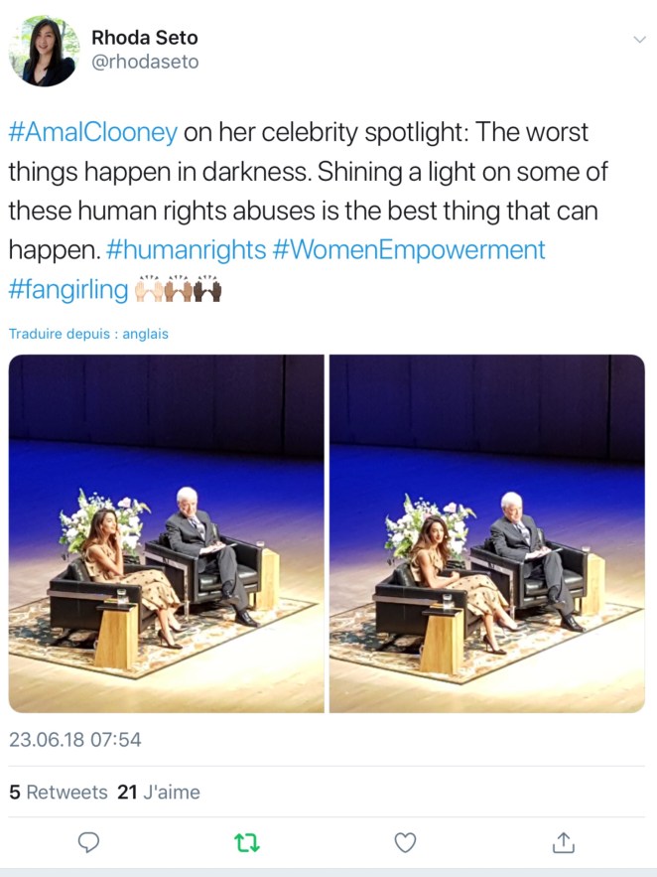Click "Traduire depuis : anglais" translate link

tap(88, 334)
